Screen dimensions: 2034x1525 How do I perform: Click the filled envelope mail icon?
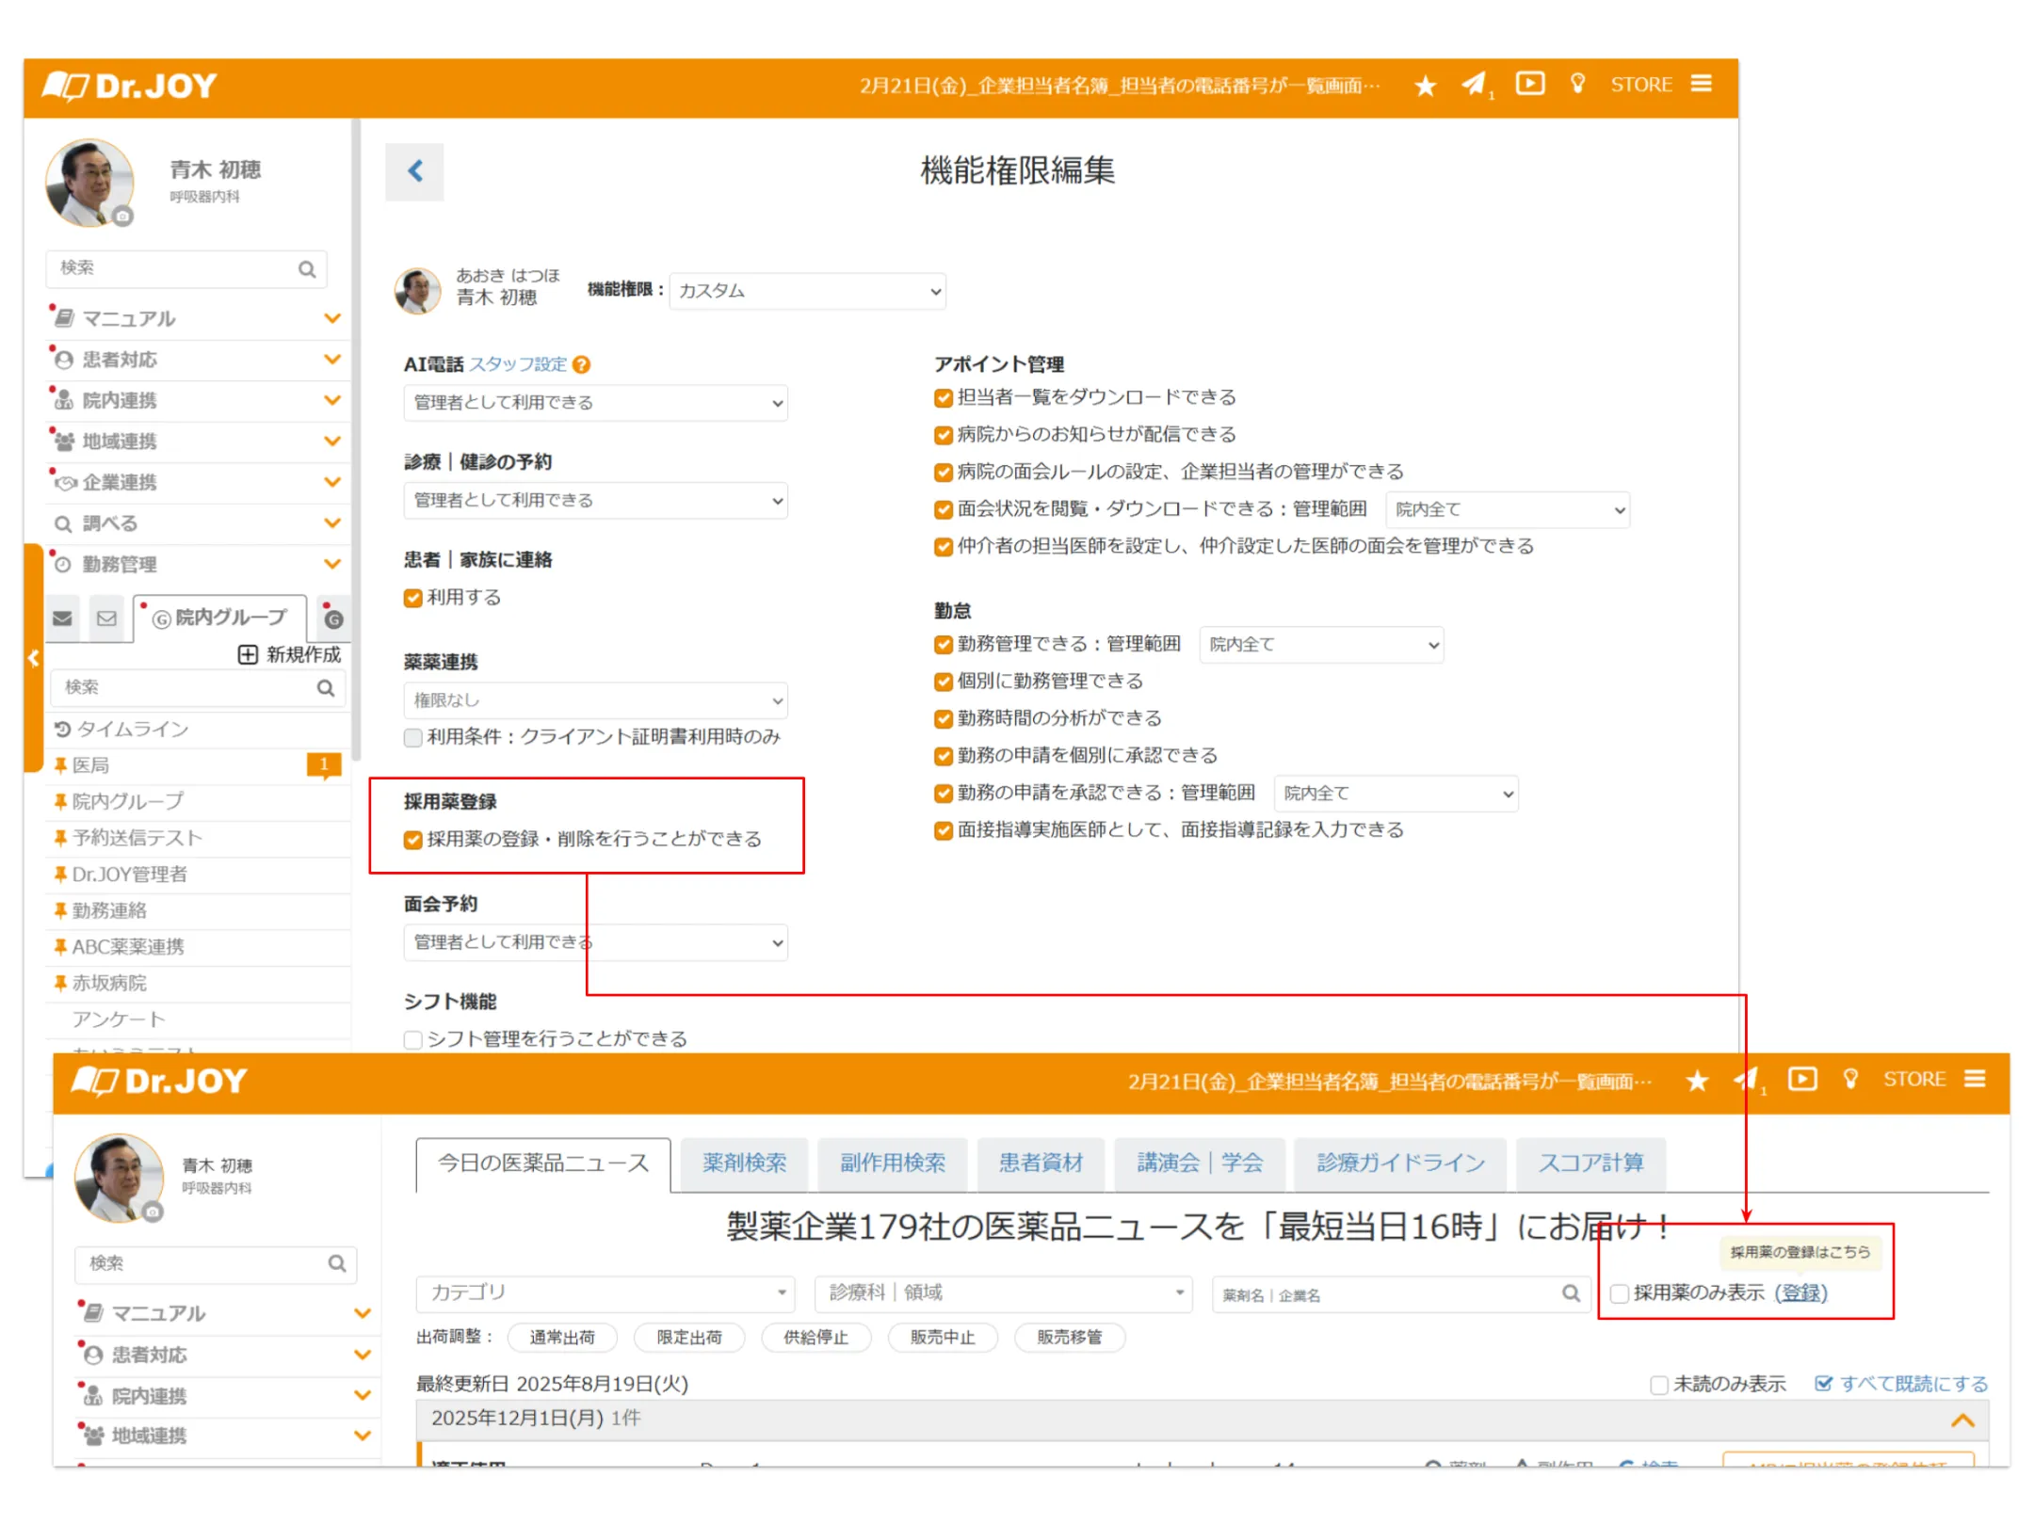63,618
